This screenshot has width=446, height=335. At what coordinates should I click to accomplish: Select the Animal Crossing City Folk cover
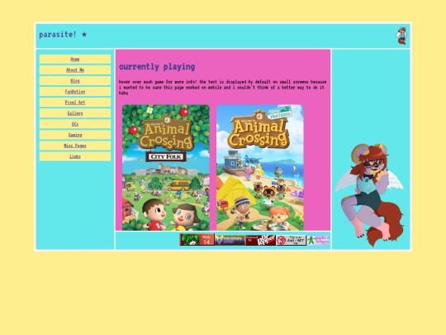pos(166,167)
